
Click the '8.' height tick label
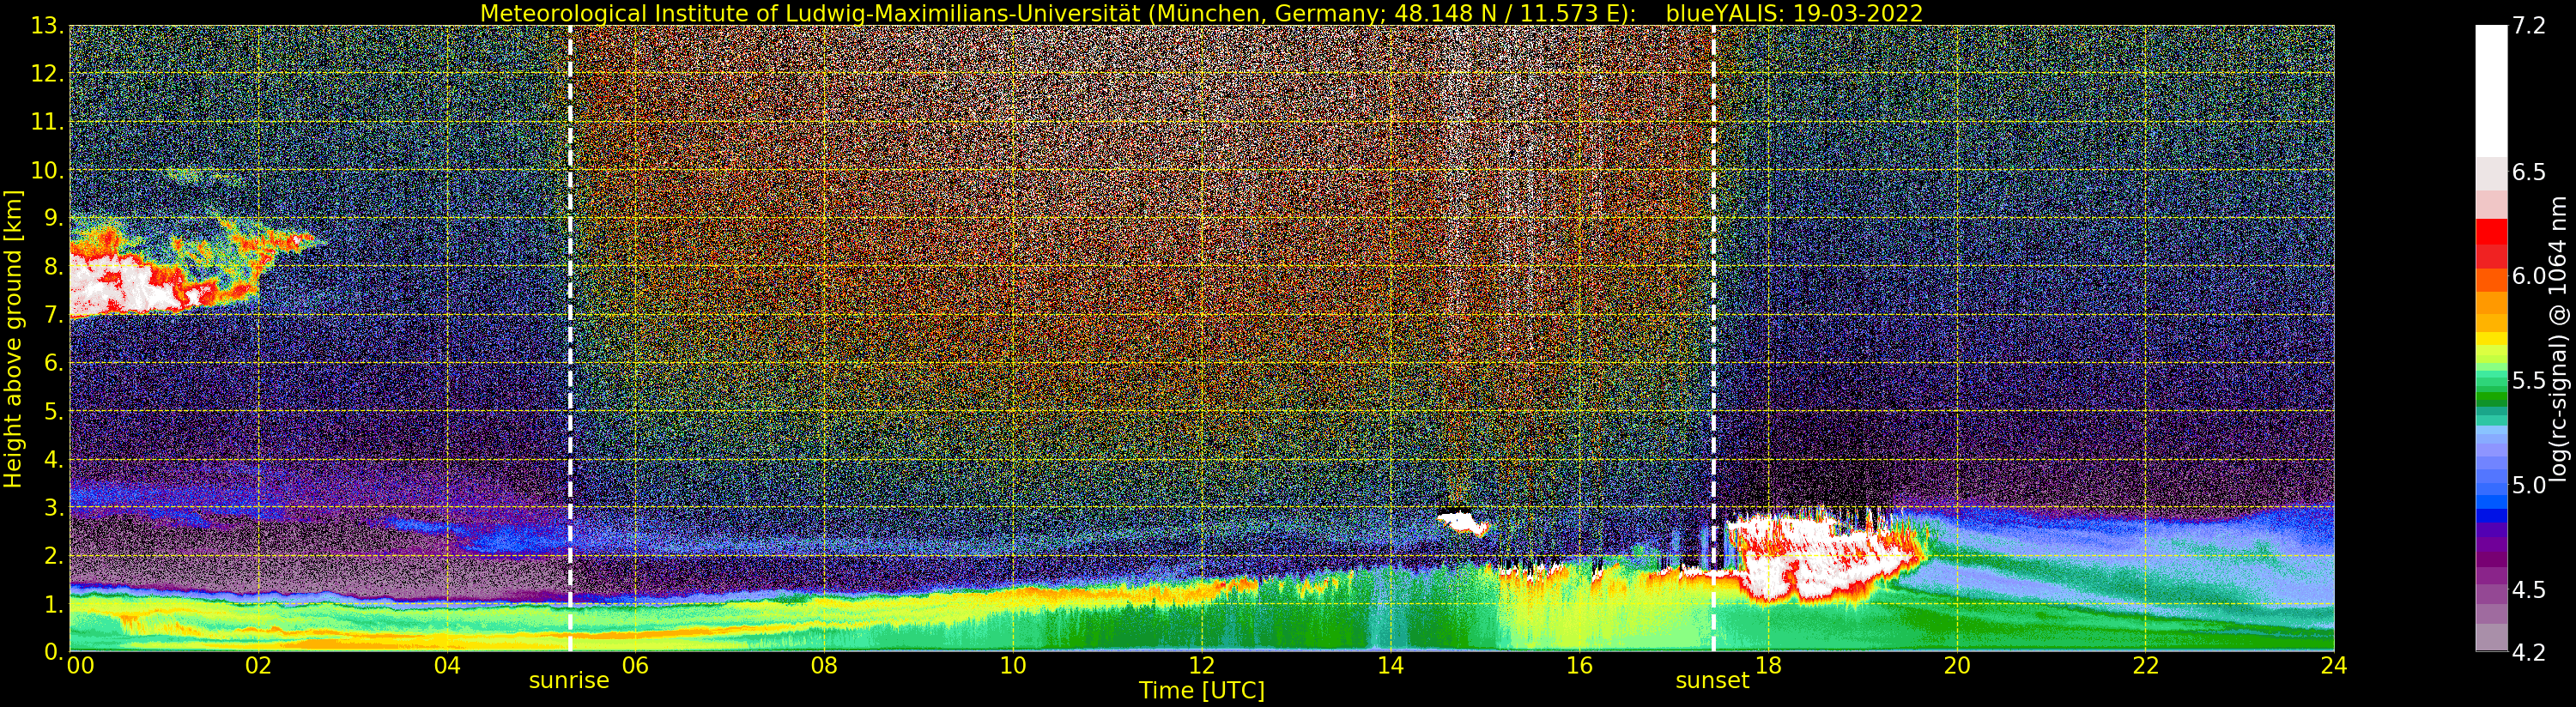[54, 266]
